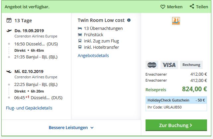
Task: Click the FTI tour operator logo
Action: click(176, 21)
